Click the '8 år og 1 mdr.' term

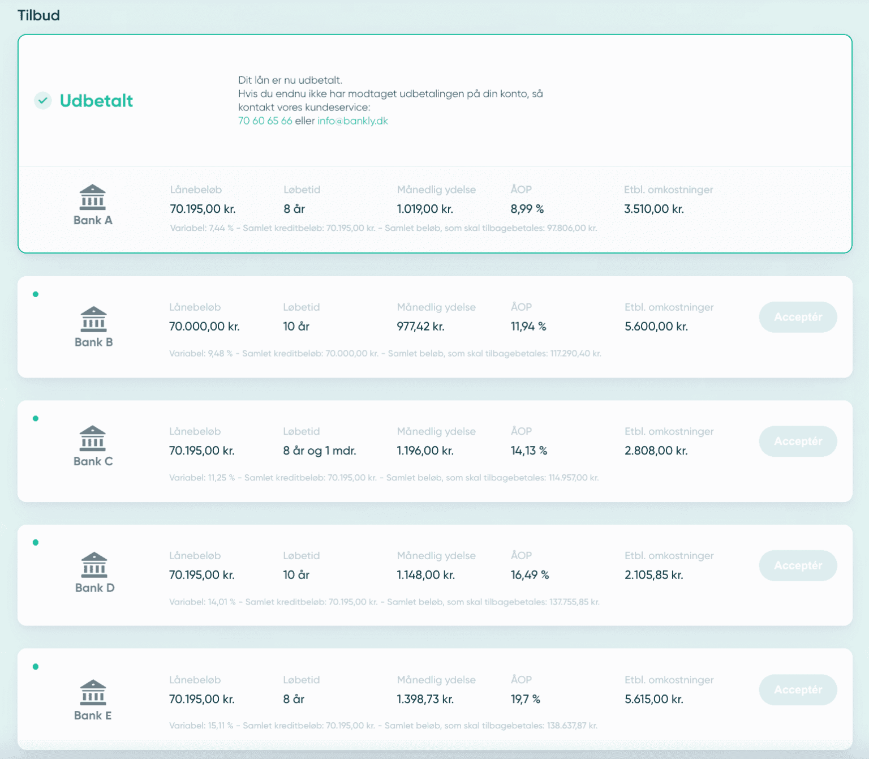(320, 451)
